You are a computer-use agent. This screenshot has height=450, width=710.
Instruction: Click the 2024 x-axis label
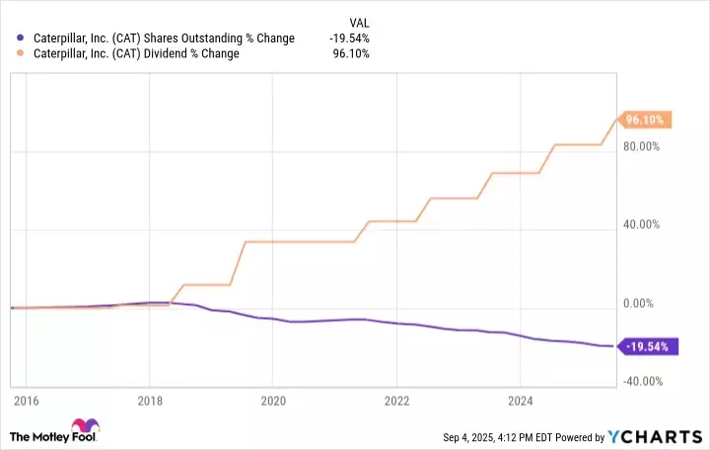point(519,402)
